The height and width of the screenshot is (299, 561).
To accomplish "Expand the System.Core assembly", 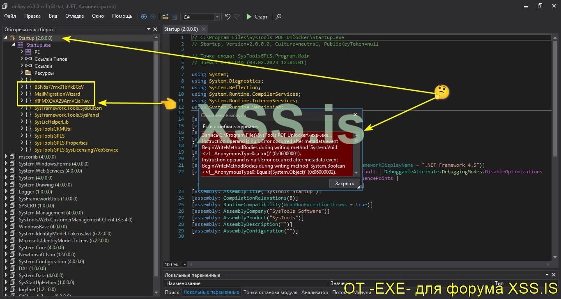I will (6, 248).
